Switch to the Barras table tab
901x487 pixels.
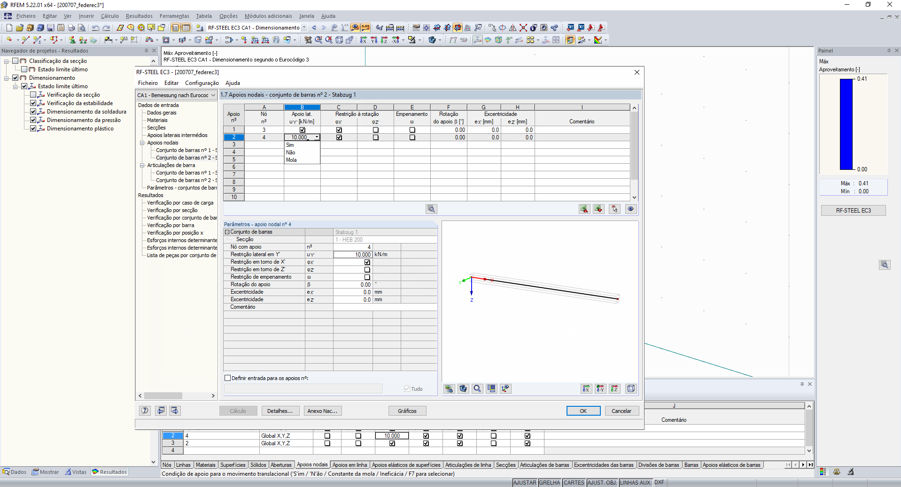click(x=691, y=465)
